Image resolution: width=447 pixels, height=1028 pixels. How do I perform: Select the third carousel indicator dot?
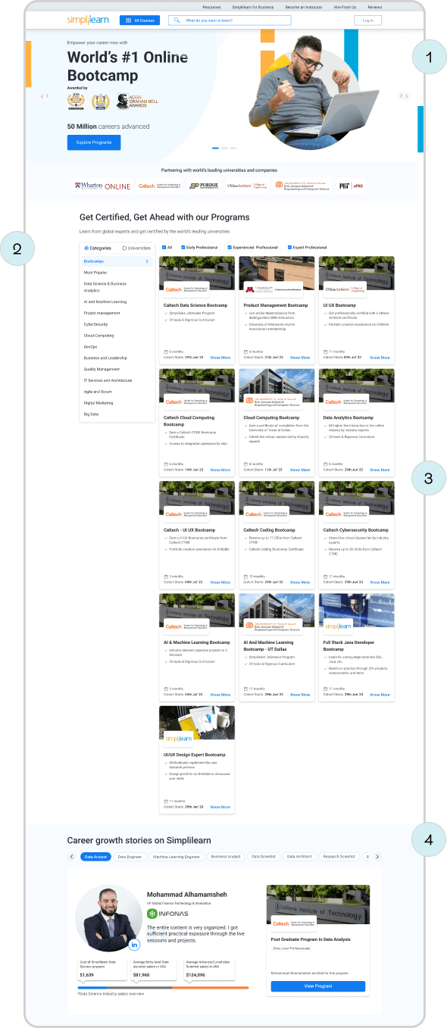233,148
